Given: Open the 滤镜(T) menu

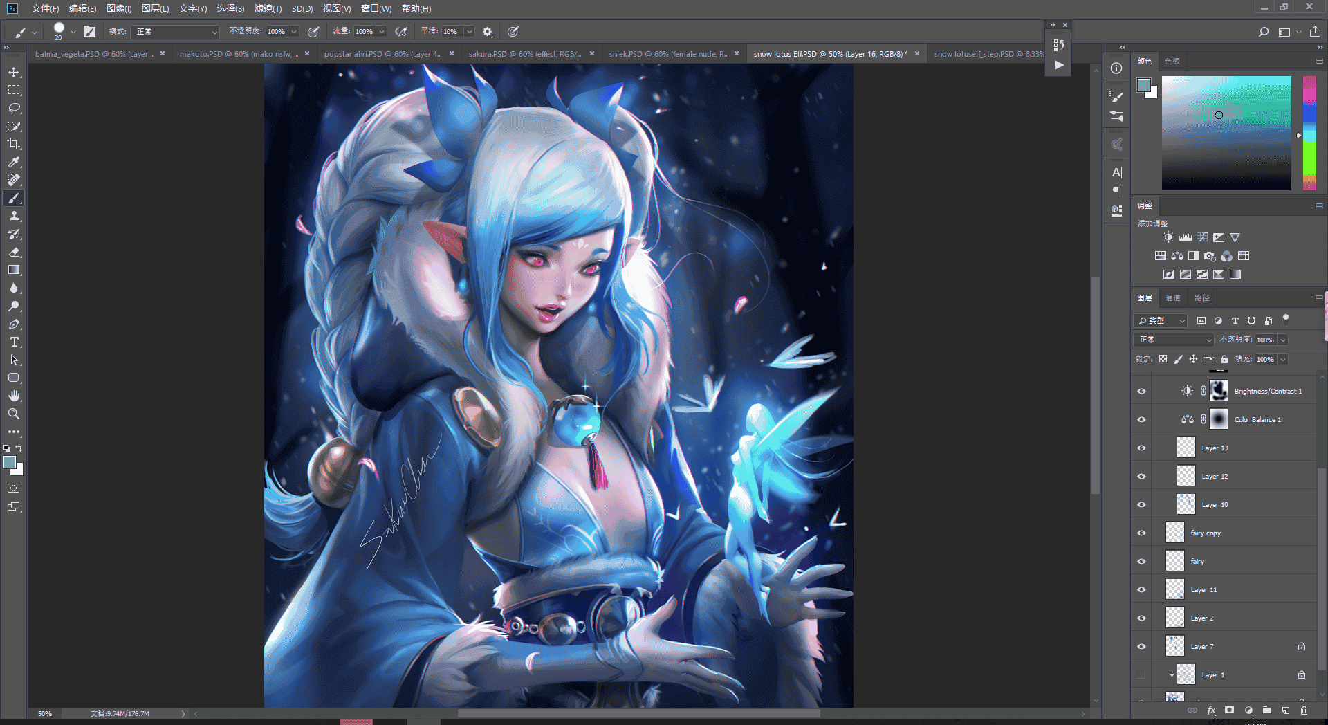Looking at the screenshot, I should (268, 8).
